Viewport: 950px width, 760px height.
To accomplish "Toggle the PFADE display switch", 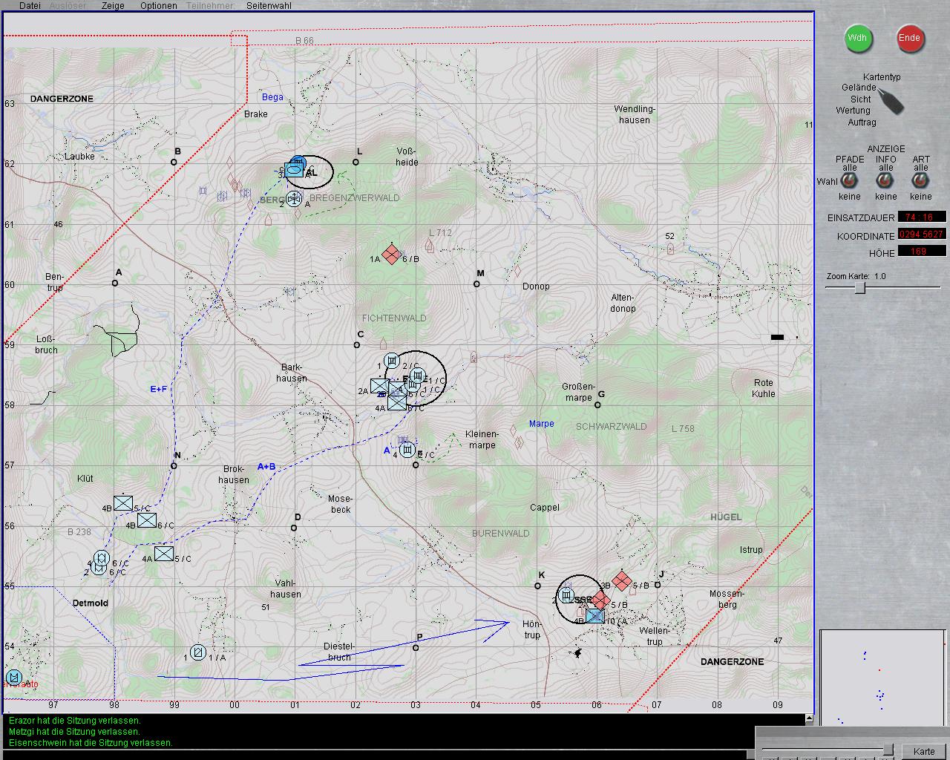I will point(849,181).
